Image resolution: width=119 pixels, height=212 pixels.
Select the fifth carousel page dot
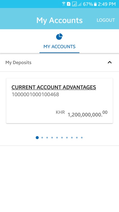[x=57, y=138]
